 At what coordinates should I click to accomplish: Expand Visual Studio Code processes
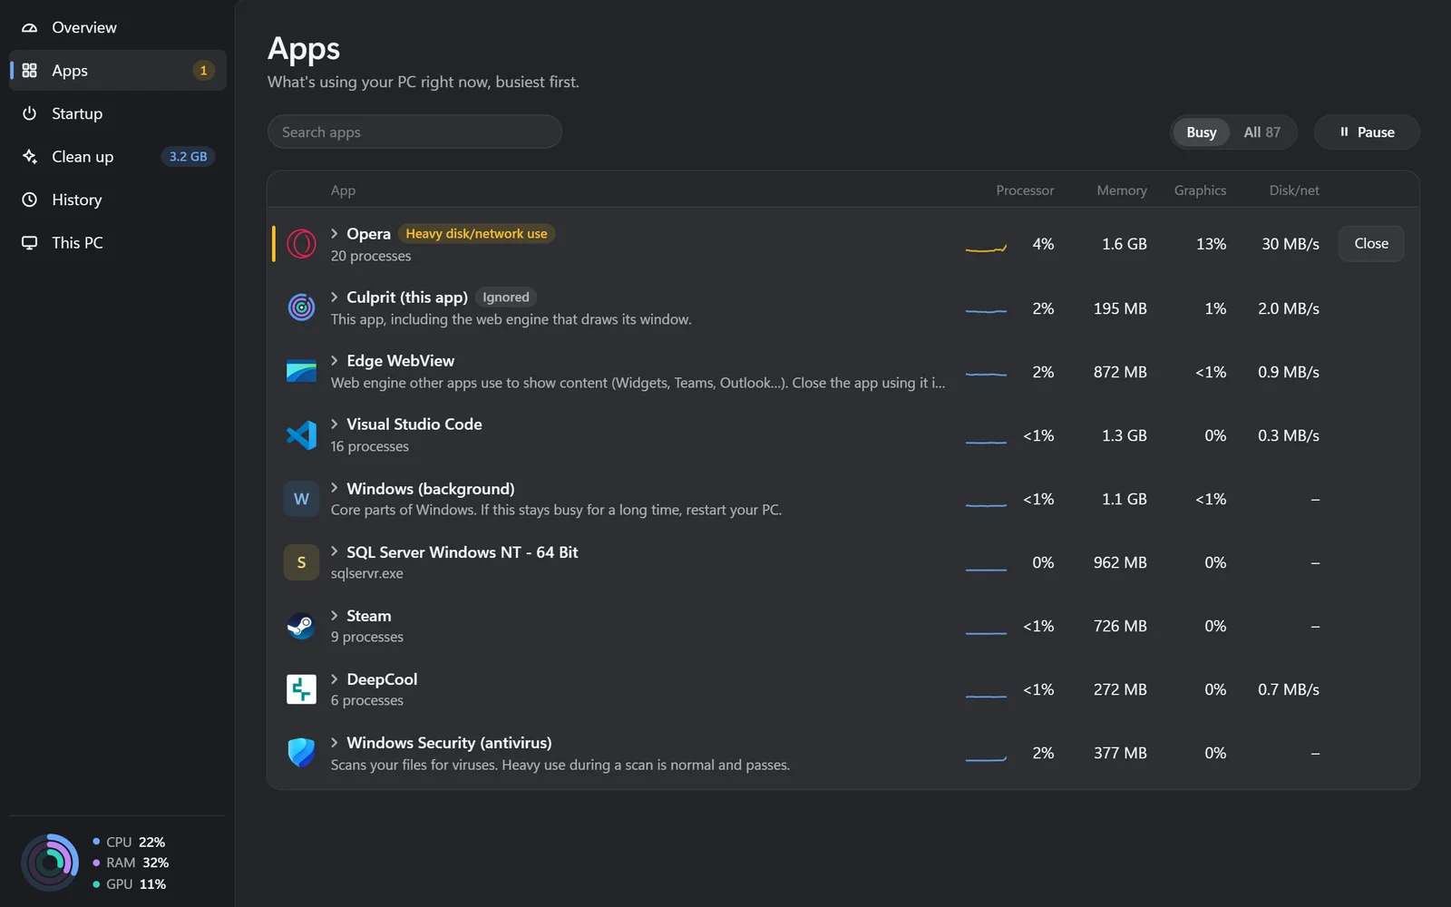click(x=335, y=424)
